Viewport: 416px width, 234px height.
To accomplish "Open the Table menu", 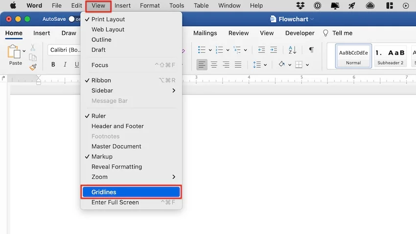I will [x=201, y=5].
